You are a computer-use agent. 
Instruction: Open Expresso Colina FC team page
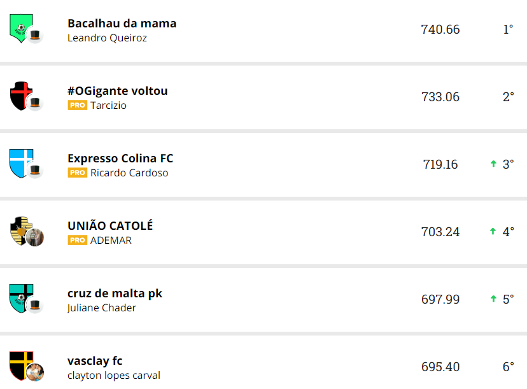pos(120,159)
